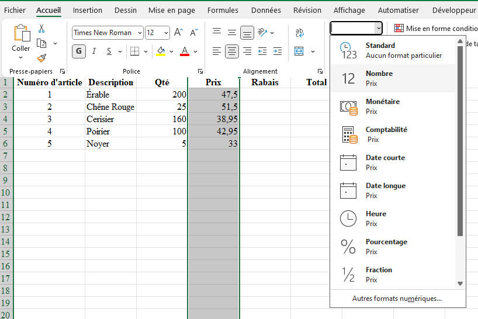Screen dimensions: 478x319
Task: Decrease font size with the smaller A
Action: [x=194, y=32]
